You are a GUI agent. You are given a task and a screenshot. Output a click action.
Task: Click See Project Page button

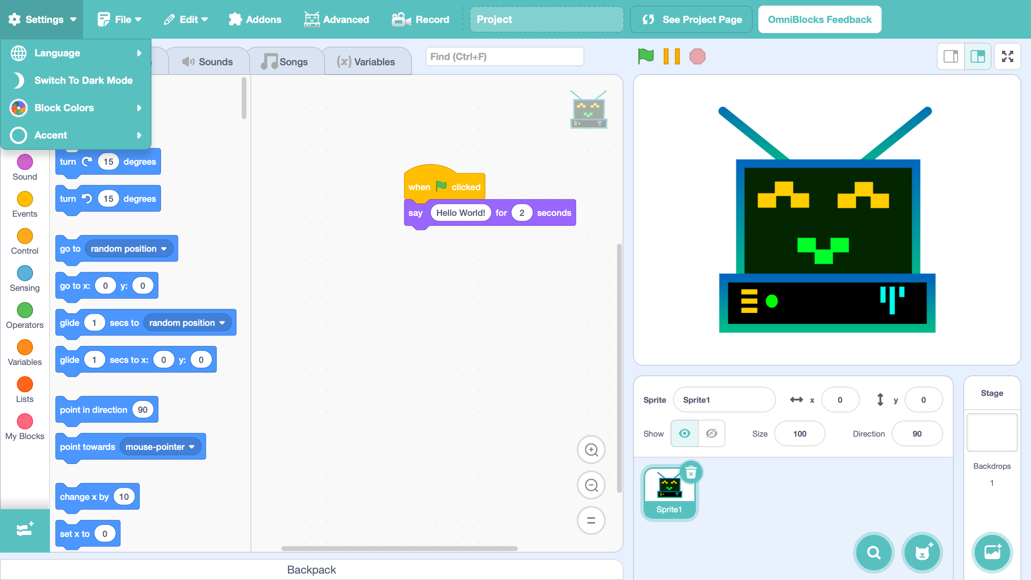click(691, 19)
